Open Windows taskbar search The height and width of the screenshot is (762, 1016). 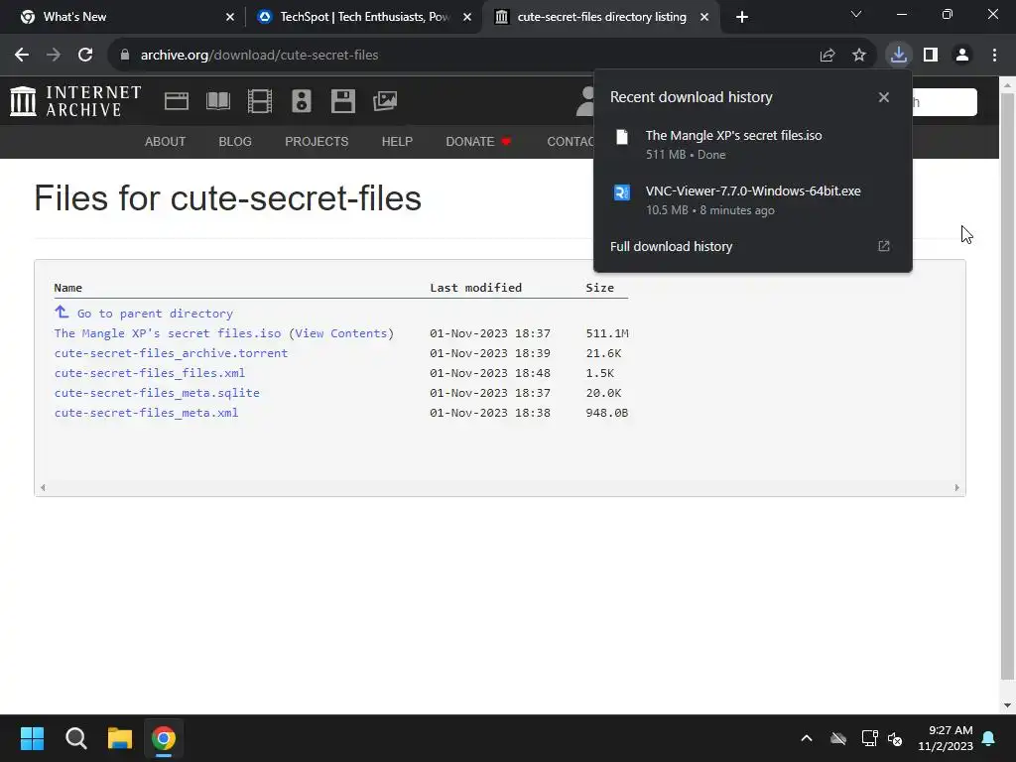(x=75, y=738)
